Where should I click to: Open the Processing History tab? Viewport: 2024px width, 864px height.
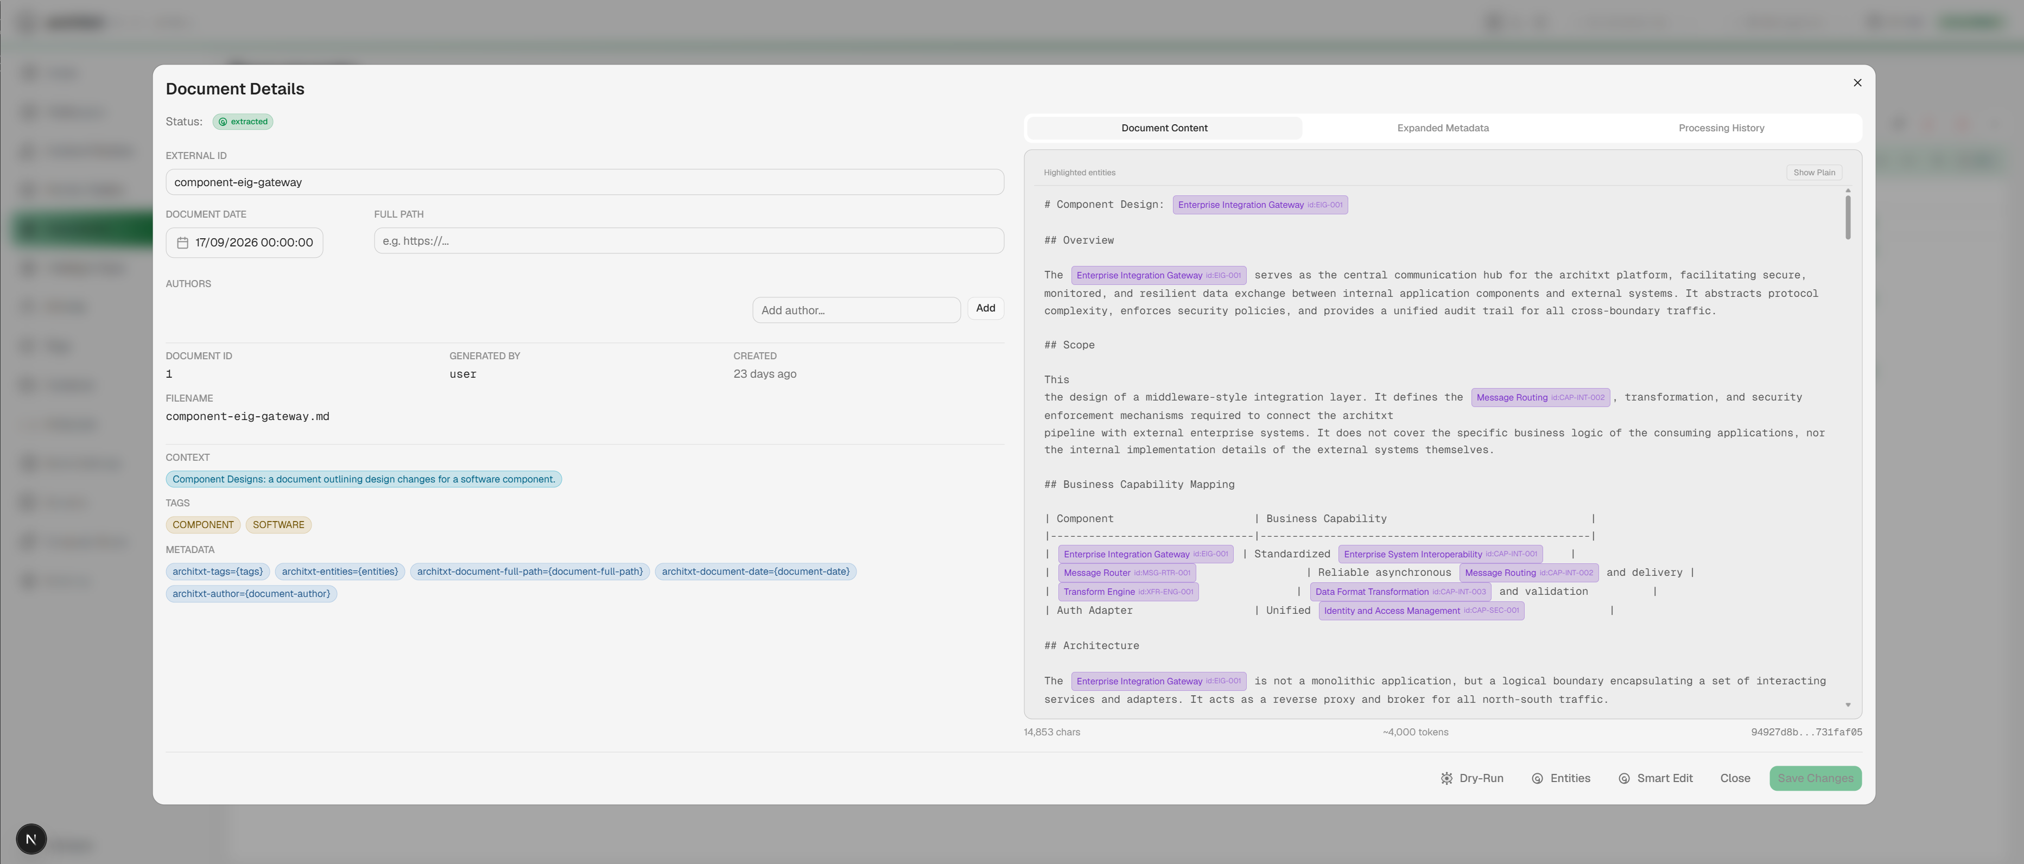pyautogui.click(x=1721, y=128)
